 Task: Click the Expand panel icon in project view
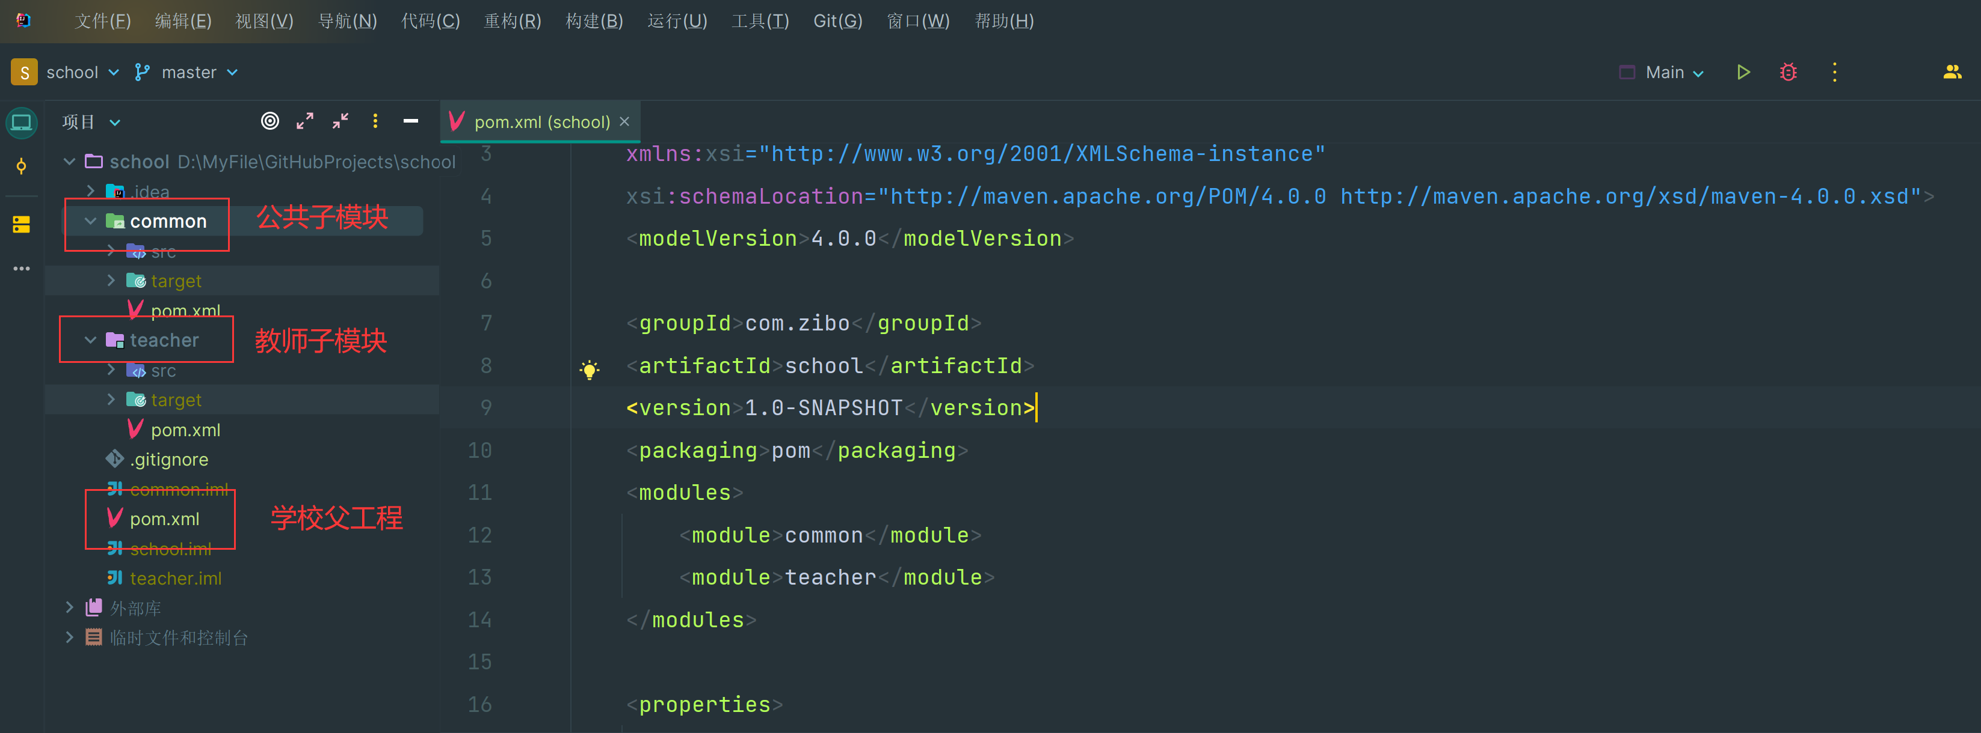point(307,123)
